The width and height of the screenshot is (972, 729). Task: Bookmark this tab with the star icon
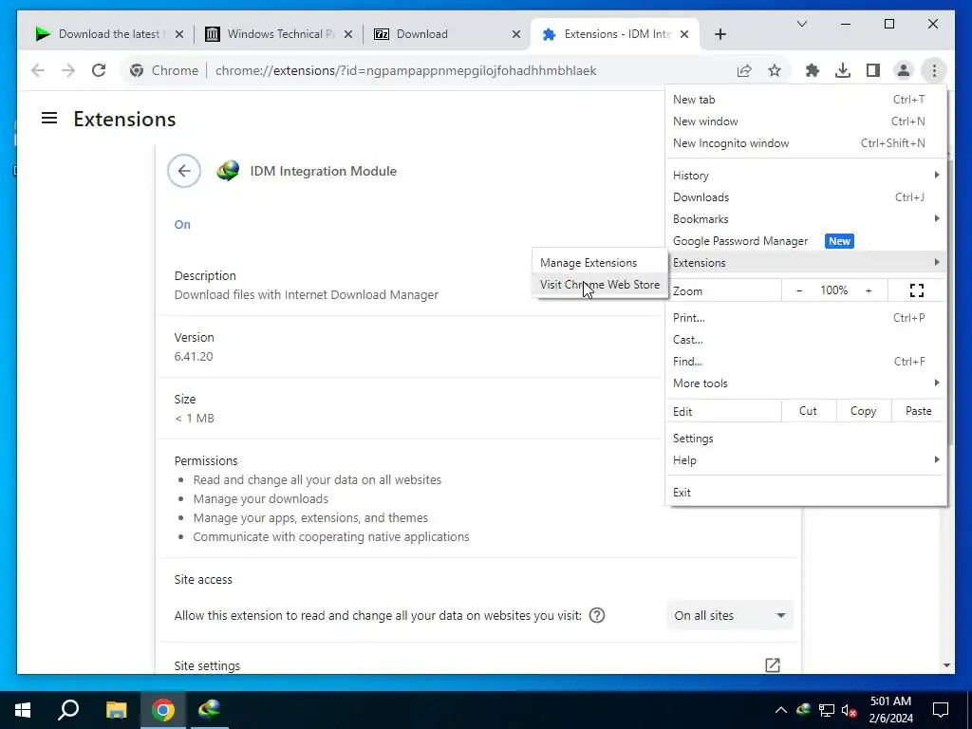(775, 70)
